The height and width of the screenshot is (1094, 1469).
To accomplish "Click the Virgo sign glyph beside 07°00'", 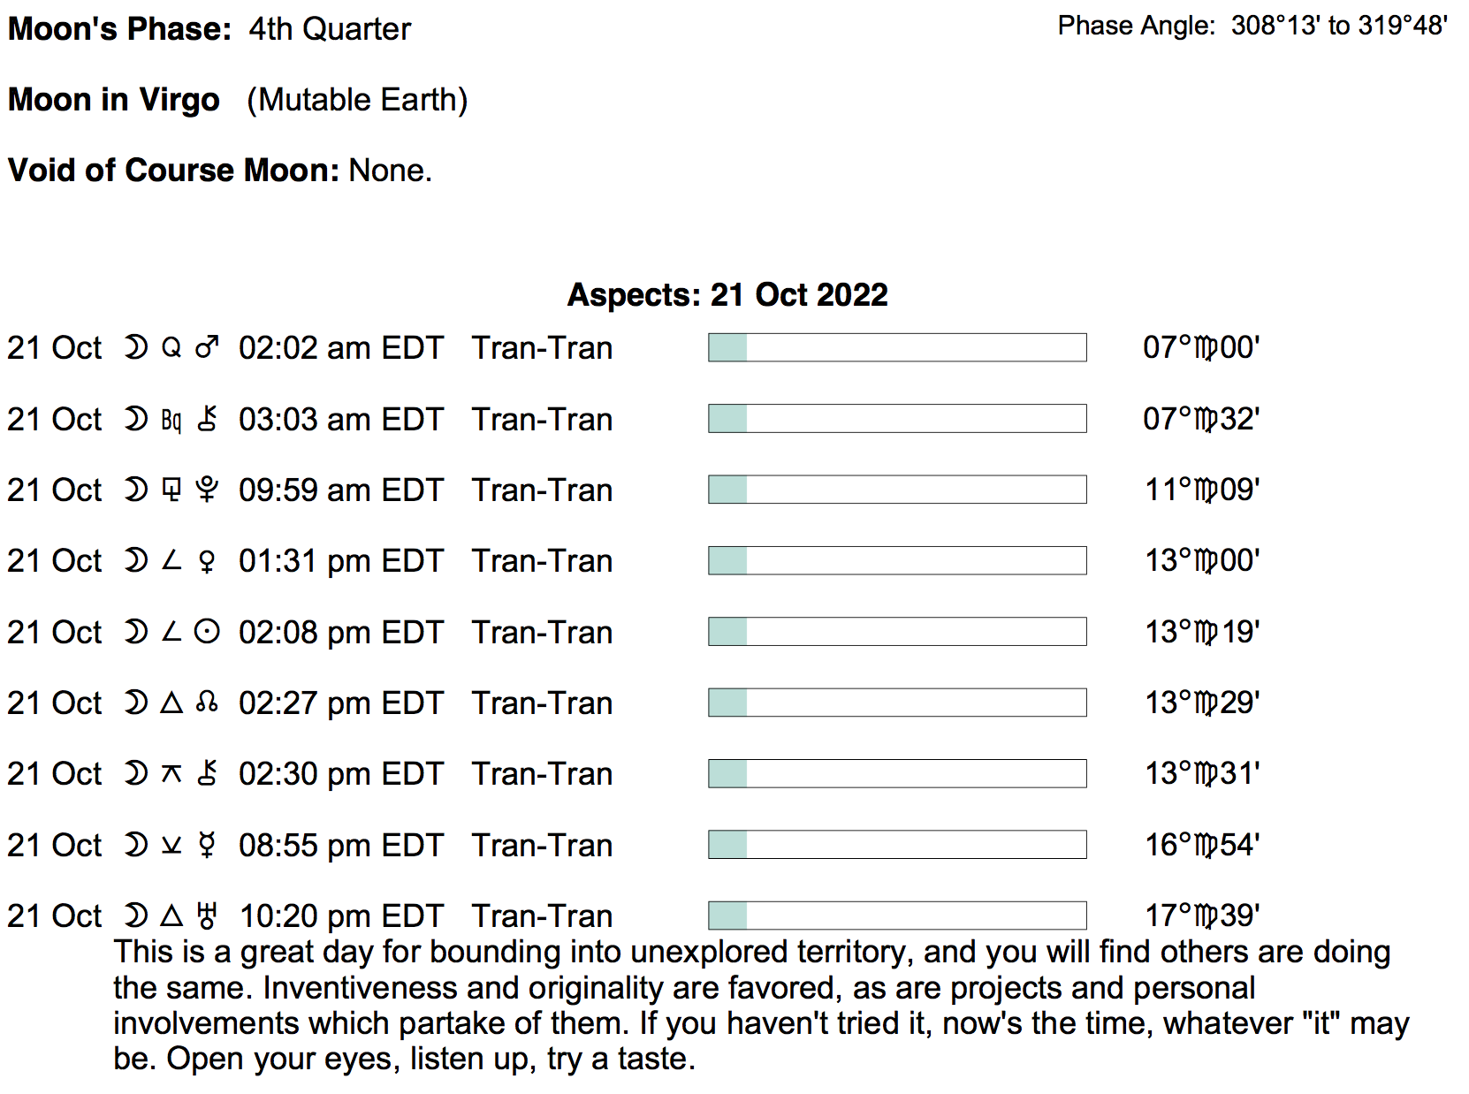I will 1206,349.
